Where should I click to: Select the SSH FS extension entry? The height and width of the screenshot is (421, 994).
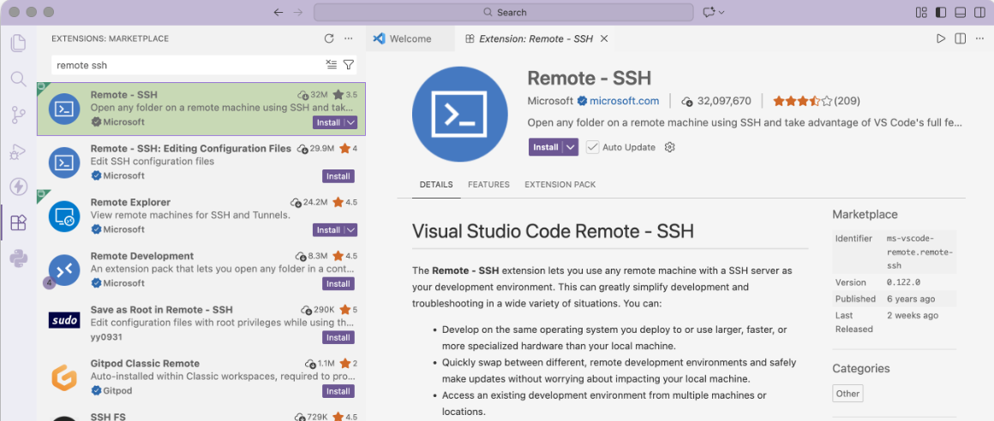coord(201,413)
